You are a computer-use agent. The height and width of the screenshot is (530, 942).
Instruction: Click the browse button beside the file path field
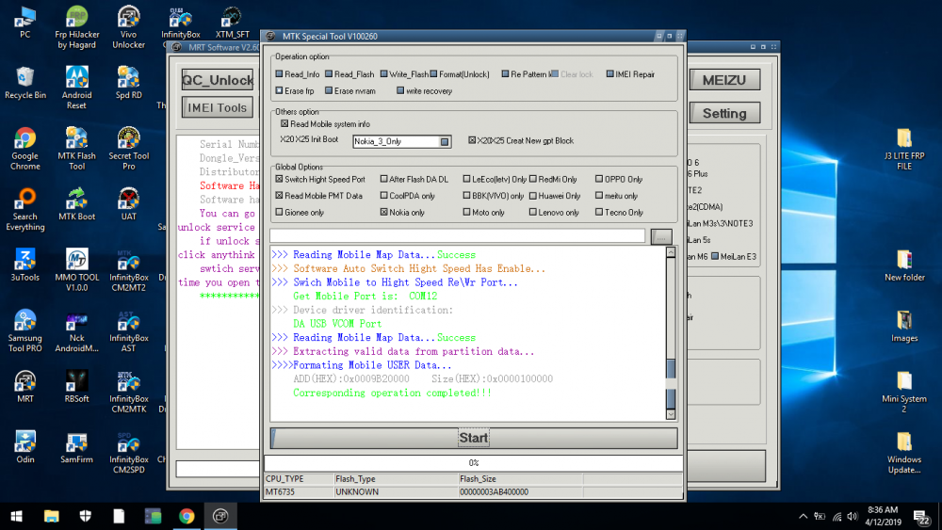(x=661, y=237)
